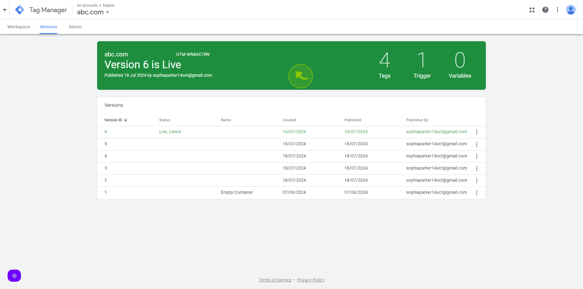Click the Status column header

tap(165, 120)
